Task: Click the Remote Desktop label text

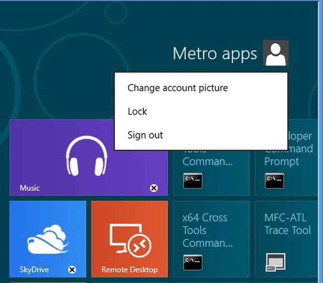Action: pos(130,270)
